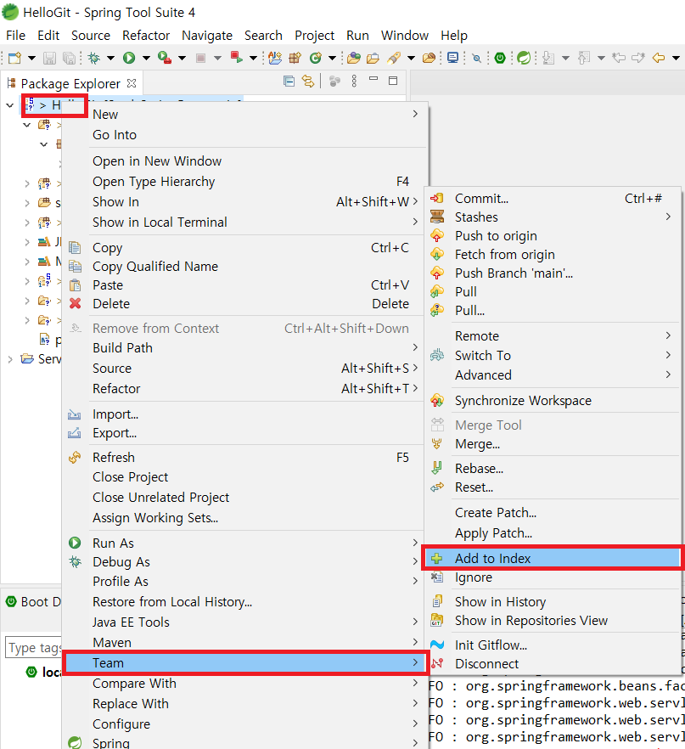Select Fetch from origin
Screen dimensions: 685x749
pyautogui.click(x=553, y=255)
